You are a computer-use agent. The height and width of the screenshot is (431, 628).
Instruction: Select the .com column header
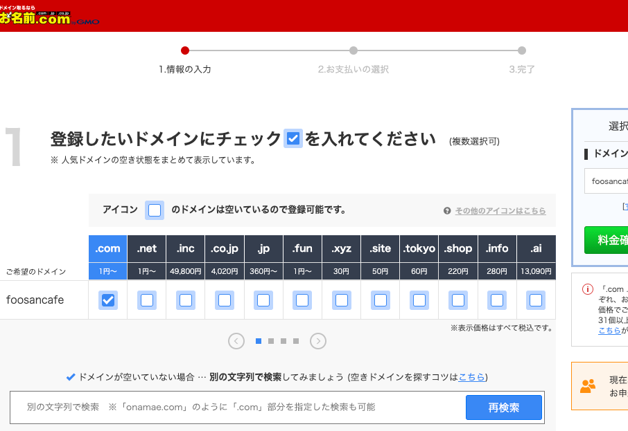pos(107,248)
